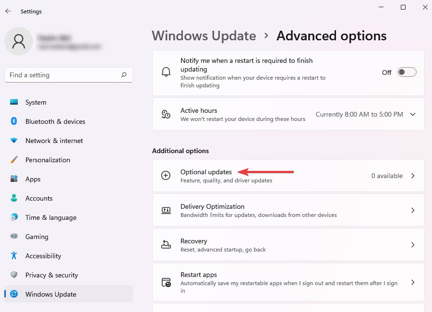432x312 pixels.
Task: Click the System monitor icon
Action: click(x=14, y=102)
